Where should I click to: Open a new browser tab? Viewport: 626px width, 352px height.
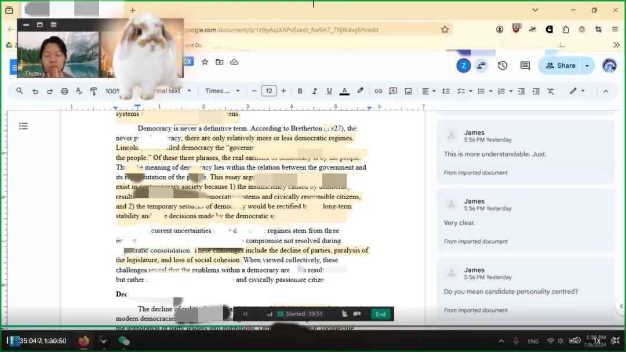tap(133, 10)
